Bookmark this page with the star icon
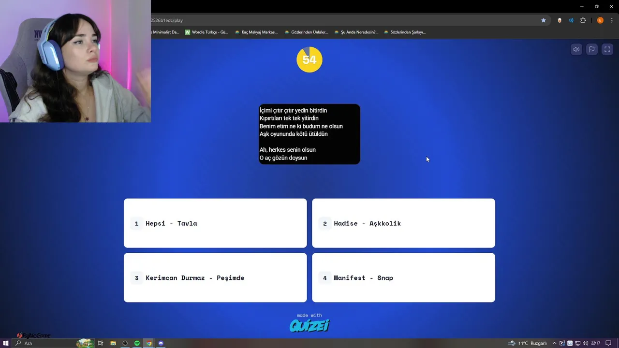Image resolution: width=619 pixels, height=348 pixels. (x=544, y=20)
